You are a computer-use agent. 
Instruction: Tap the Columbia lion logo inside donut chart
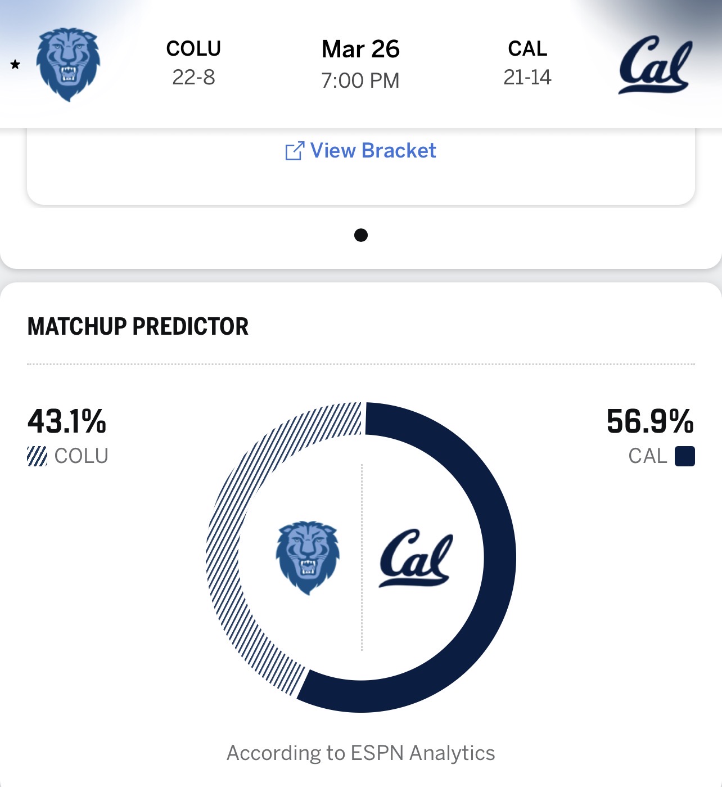pyautogui.click(x=308, y=557)
